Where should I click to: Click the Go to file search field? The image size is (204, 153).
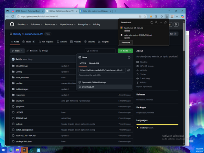click(x=100, y=51)
